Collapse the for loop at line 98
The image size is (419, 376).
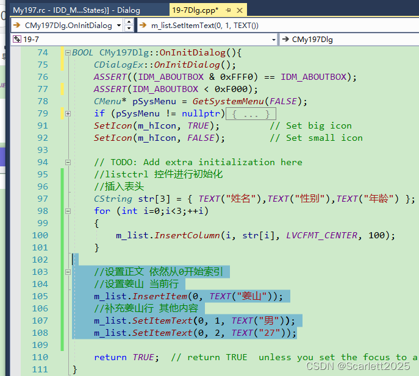pos(68,211)
